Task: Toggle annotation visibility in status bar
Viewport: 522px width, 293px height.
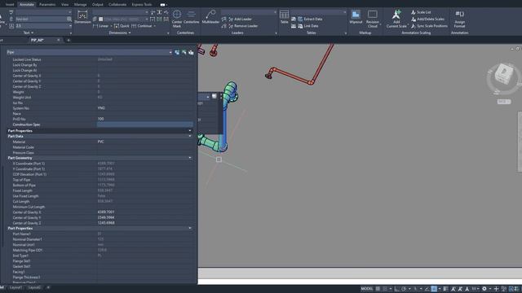Action: pos(453,289)
